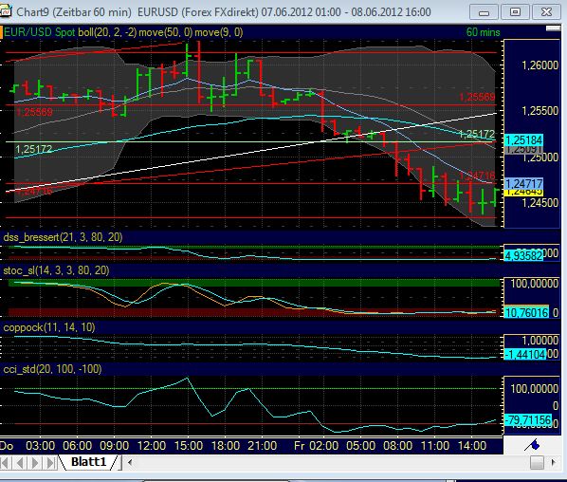This screenshot has height=482, width=567.
Task: Click the 1,24500 price scale label
Action: (540, 202)
